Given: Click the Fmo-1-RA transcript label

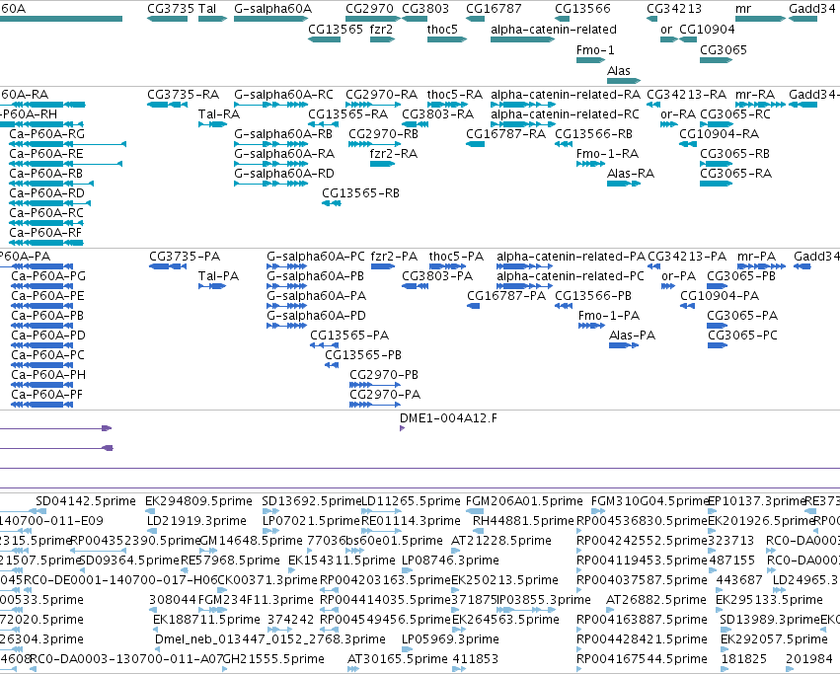Looking at the screenshot, I should tap(607, 154).
